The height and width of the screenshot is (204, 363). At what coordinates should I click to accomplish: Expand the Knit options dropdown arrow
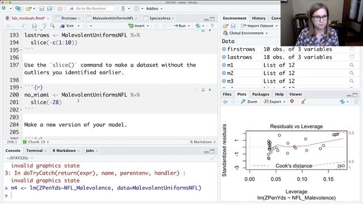tap(78, 26)
